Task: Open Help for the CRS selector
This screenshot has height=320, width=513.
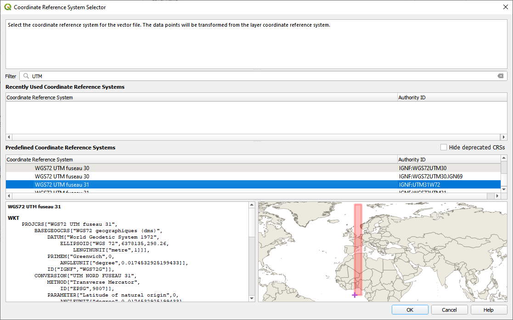Action: (x=489, y=310)
